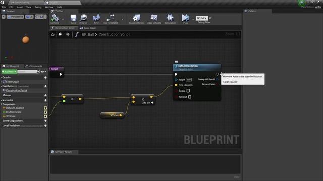Open Class Settings
The width and height of the screenshot is (323, 181).
click(136, 18)
